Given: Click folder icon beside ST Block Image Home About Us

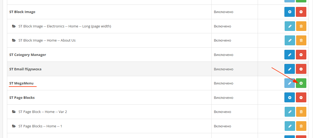Looking at the screenshot, I should (14, 40).
